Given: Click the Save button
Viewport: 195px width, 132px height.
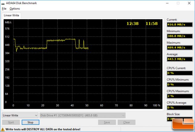Looking at the screenshot, I should (107, 122).
